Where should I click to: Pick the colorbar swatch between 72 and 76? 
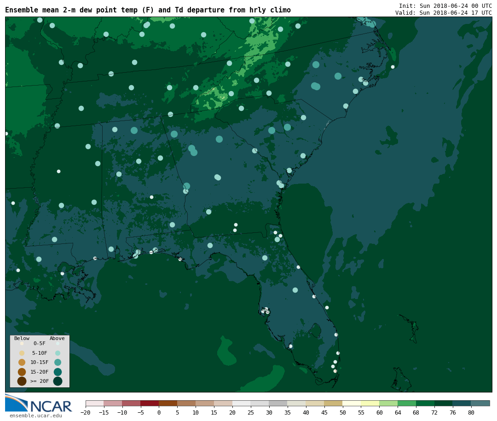pyautogui.click(x=444, y=404)
